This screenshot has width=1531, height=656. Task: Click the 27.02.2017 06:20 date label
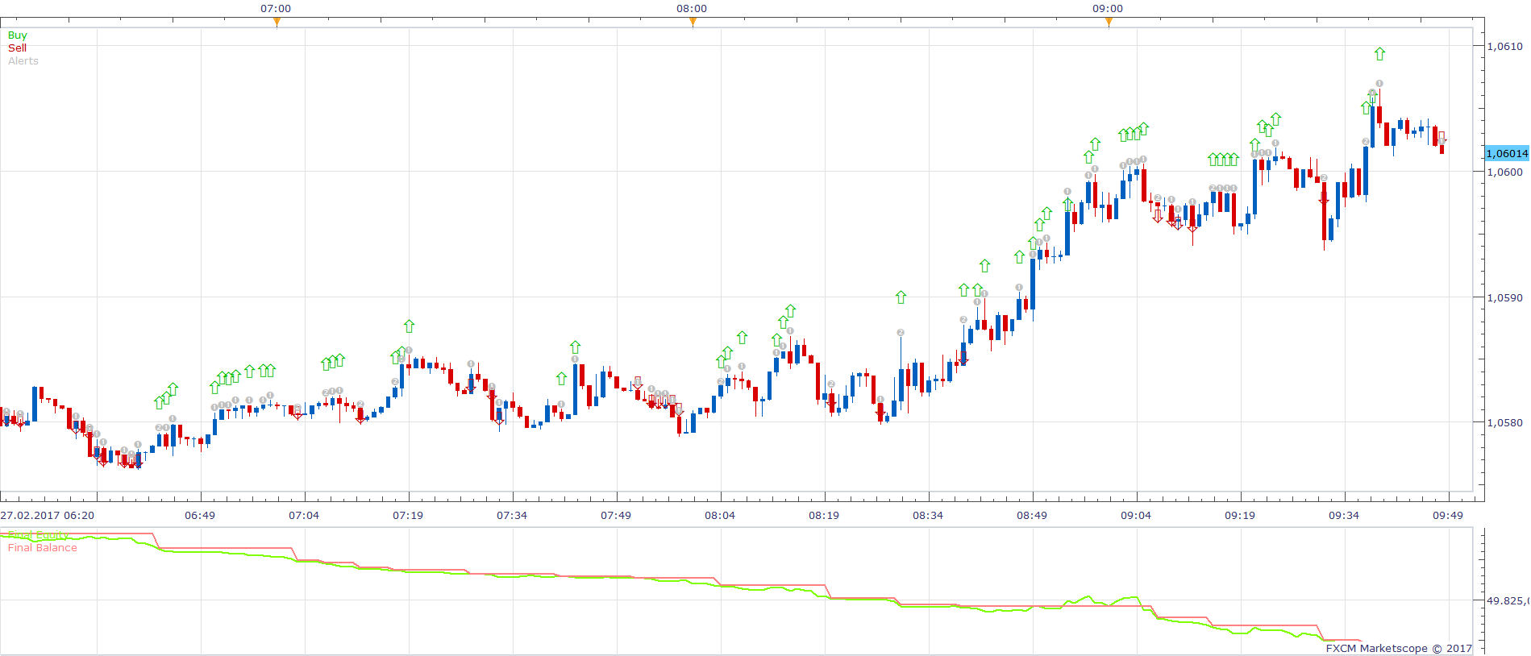click(x=48, y=515)
